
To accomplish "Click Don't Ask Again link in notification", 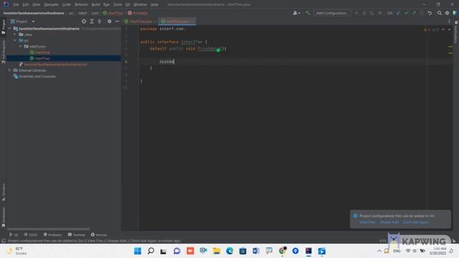I will tap(415, 222).
